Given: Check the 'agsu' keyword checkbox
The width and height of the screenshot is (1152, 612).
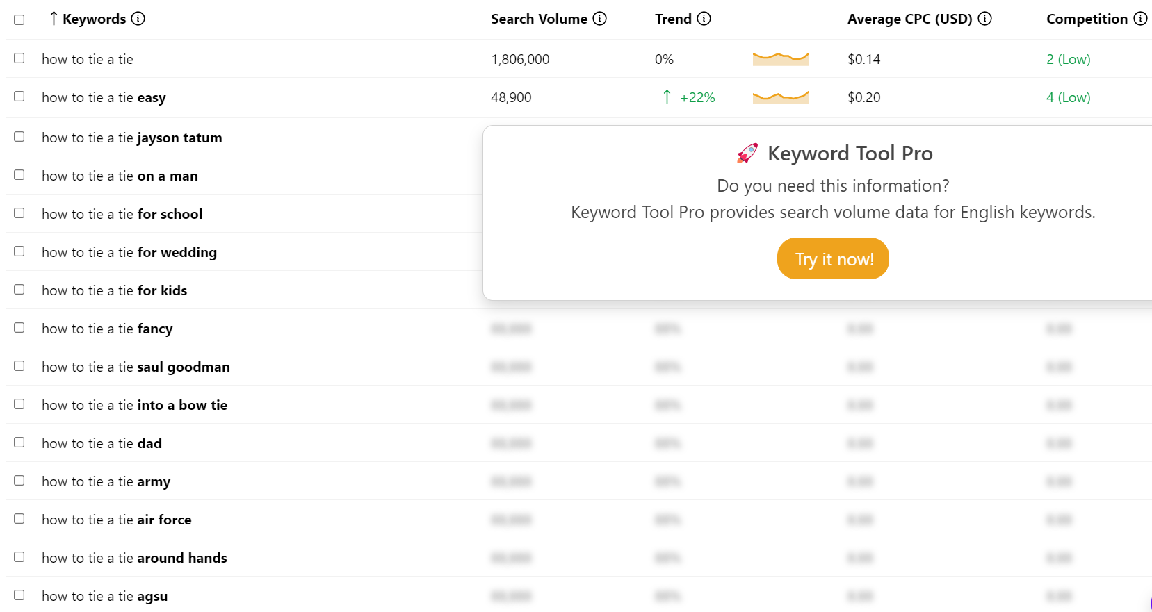Looking at the screenshot, I should tap(19, 595).
